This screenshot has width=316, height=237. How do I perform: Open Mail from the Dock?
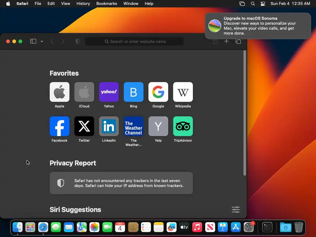[69, 227]
